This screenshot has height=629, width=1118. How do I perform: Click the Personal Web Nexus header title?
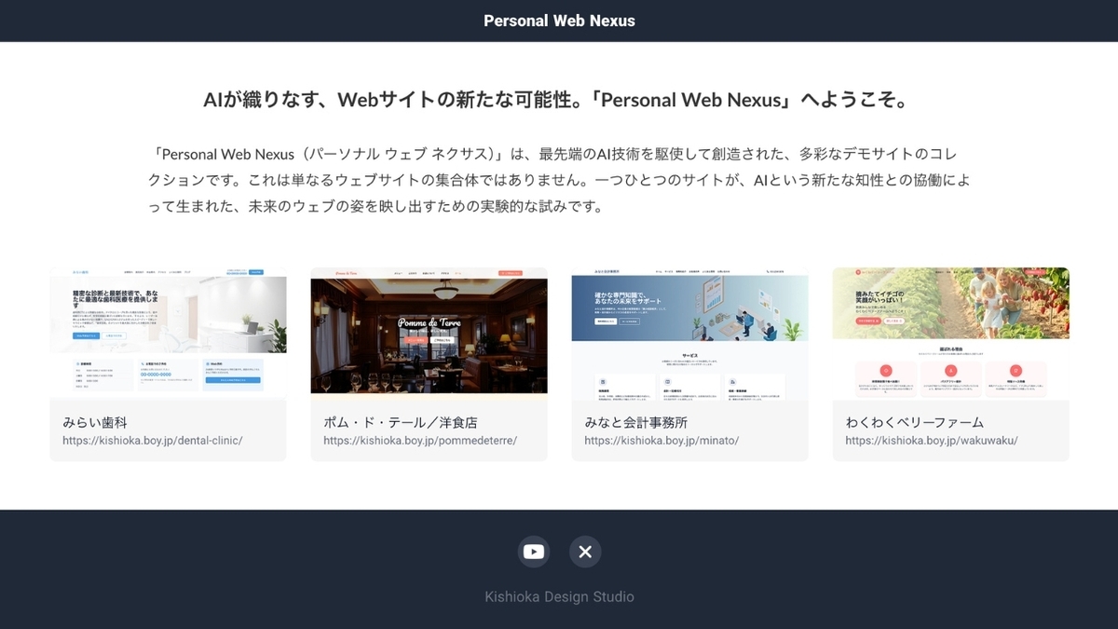click(559, 21)
